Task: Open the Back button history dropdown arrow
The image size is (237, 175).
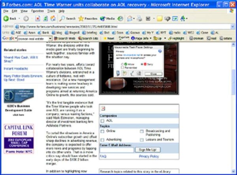Action: tap(19, 19)
